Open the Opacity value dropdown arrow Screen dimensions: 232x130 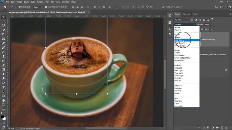pyautogui.click(x=211, y=25)
